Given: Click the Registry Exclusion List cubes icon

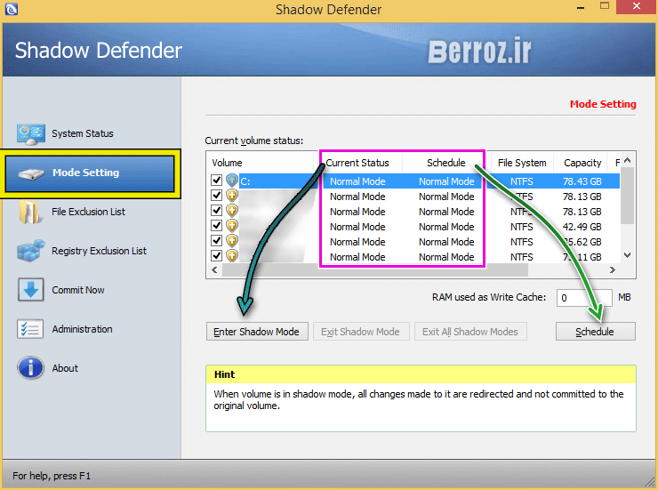Looking at the screenshot, I should [30, 251].
